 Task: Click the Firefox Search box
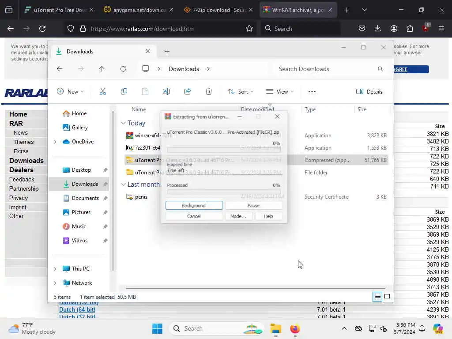301,29
